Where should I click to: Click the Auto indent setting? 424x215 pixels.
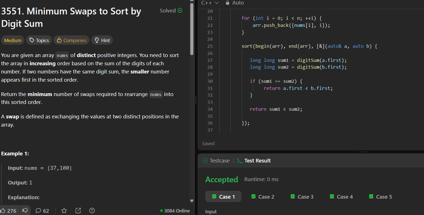coord(238,2)
